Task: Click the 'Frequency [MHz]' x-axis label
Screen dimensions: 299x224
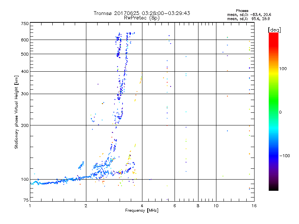Action: 142,211
